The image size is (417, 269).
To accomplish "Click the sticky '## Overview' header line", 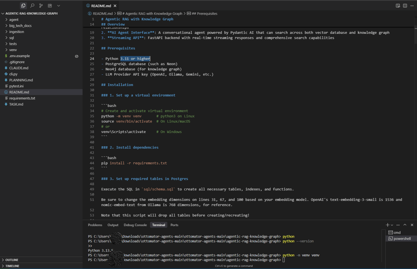I will pos(113,24).
